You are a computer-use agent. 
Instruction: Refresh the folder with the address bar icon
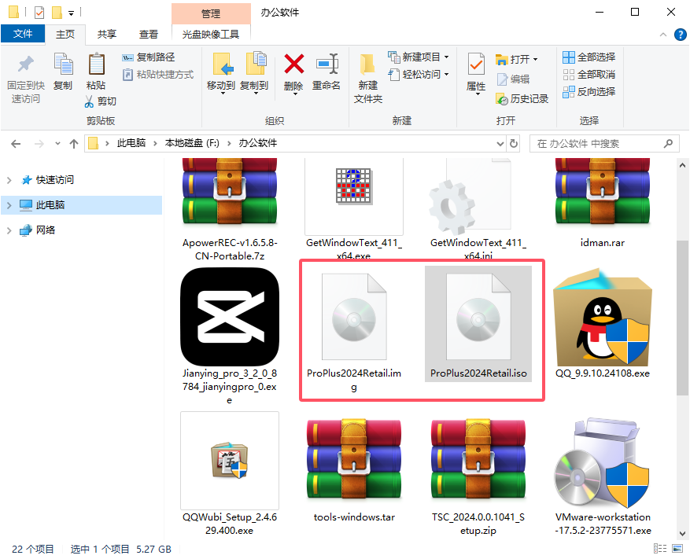pos(512,143)
